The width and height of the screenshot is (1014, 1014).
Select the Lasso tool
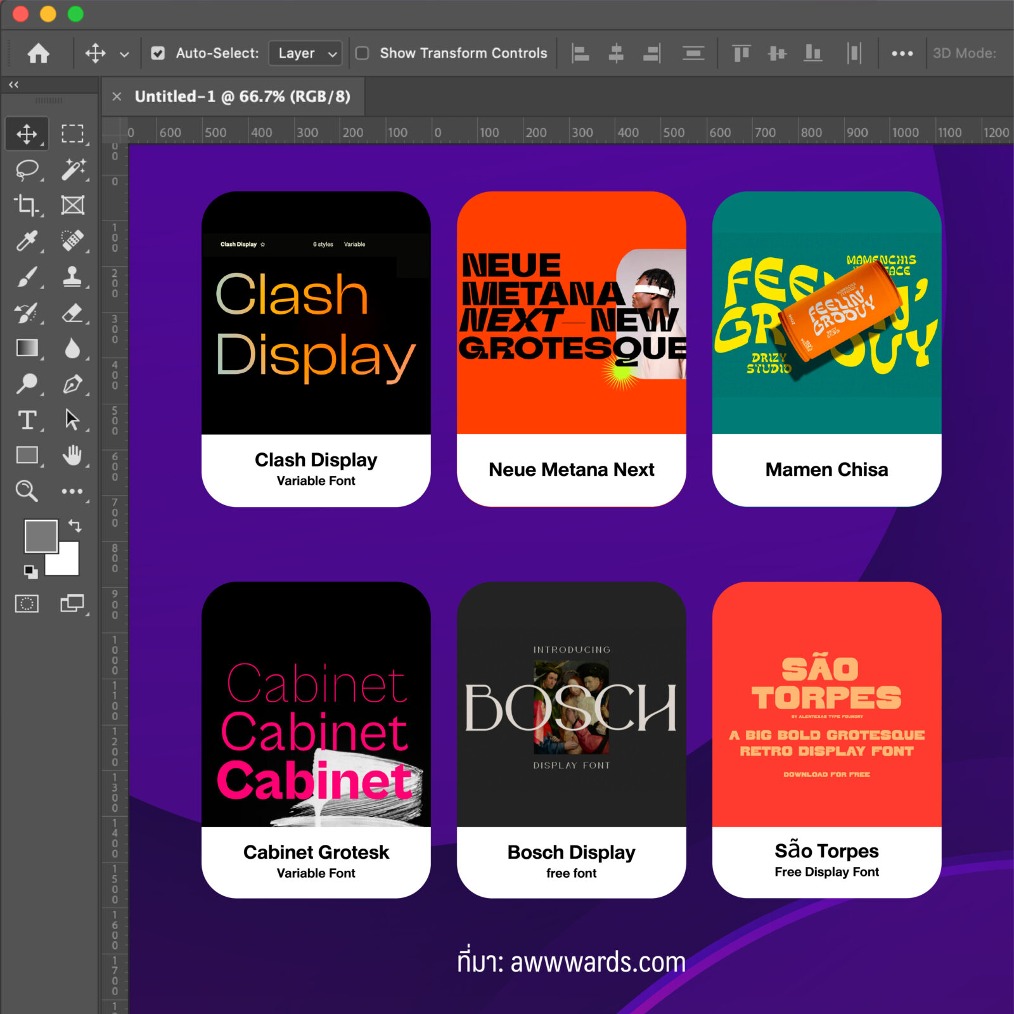coord(27,170)
